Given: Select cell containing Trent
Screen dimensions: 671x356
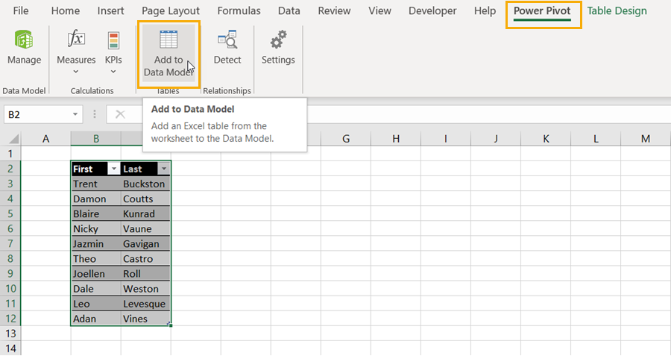Looking at the screenshot, I should tap(96, 184).
